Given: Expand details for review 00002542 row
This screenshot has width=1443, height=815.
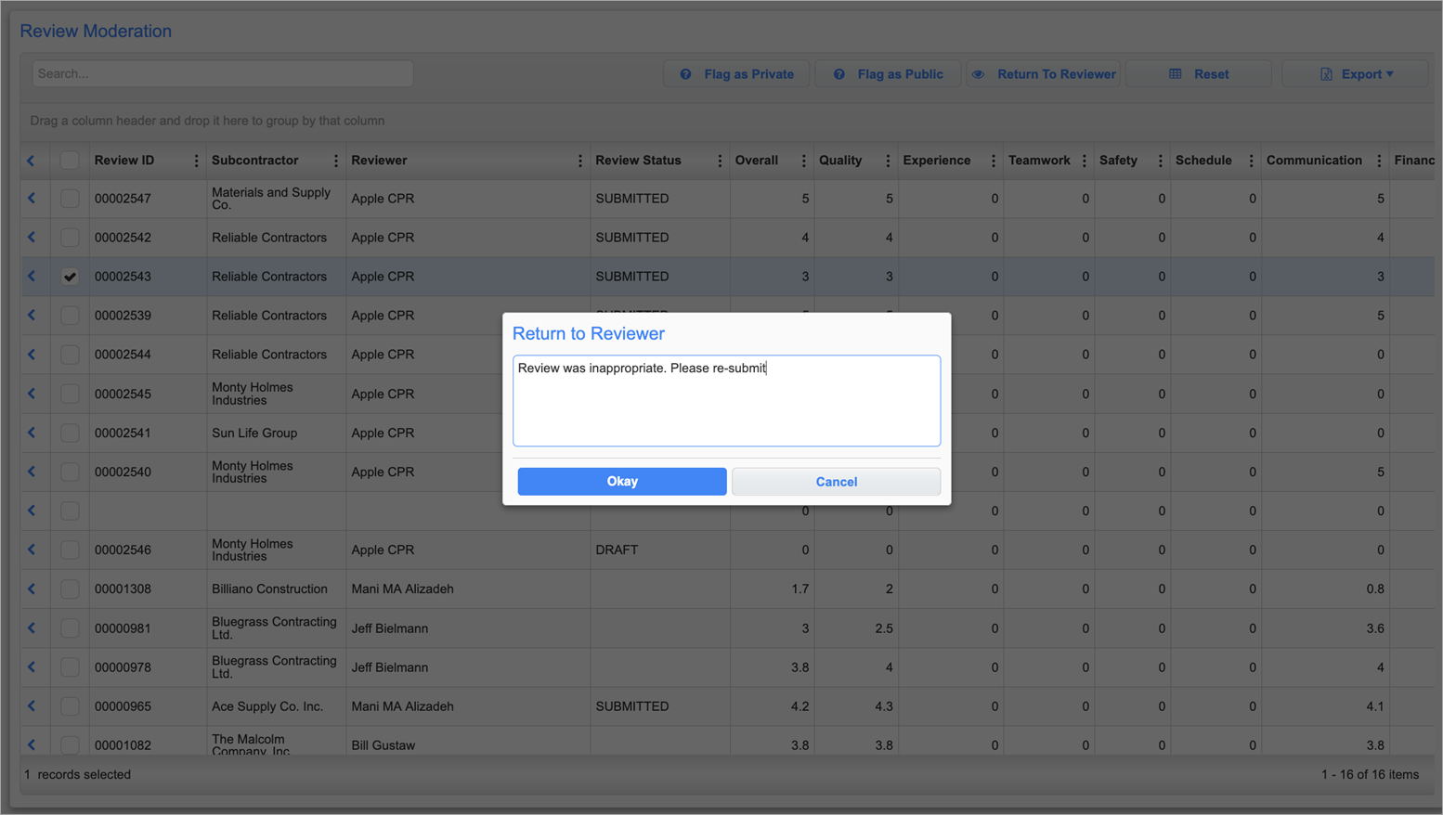Looking at the screenshot, I should (32, 237).
